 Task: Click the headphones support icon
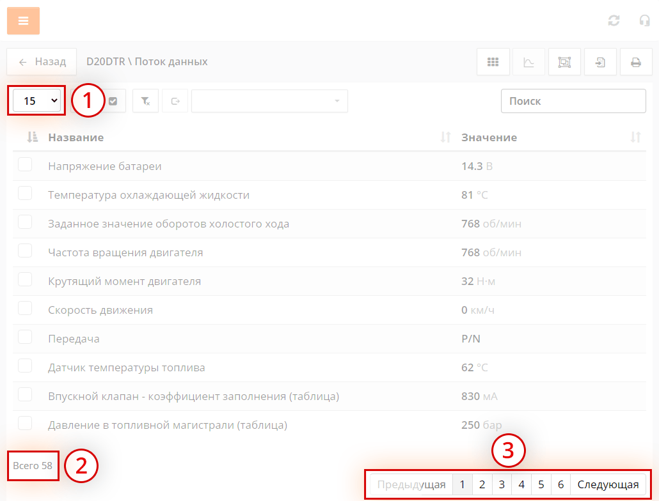tap(644, 20)
